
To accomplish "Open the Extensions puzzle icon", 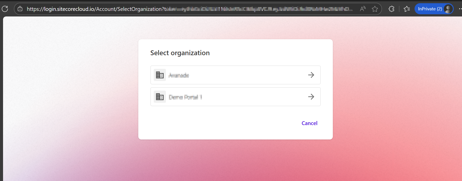I will [391, 9].
